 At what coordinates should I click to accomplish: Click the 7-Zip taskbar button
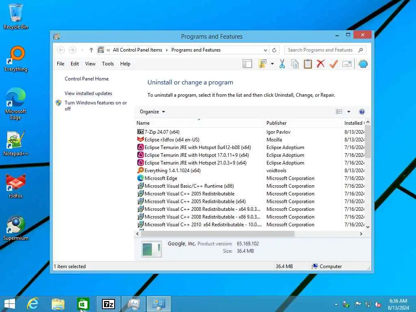[108, 304]
